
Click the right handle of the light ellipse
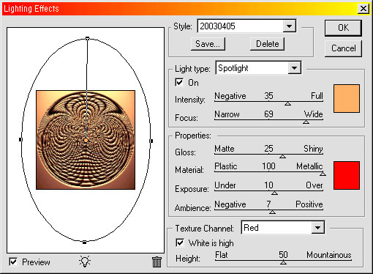pos(151,141)
